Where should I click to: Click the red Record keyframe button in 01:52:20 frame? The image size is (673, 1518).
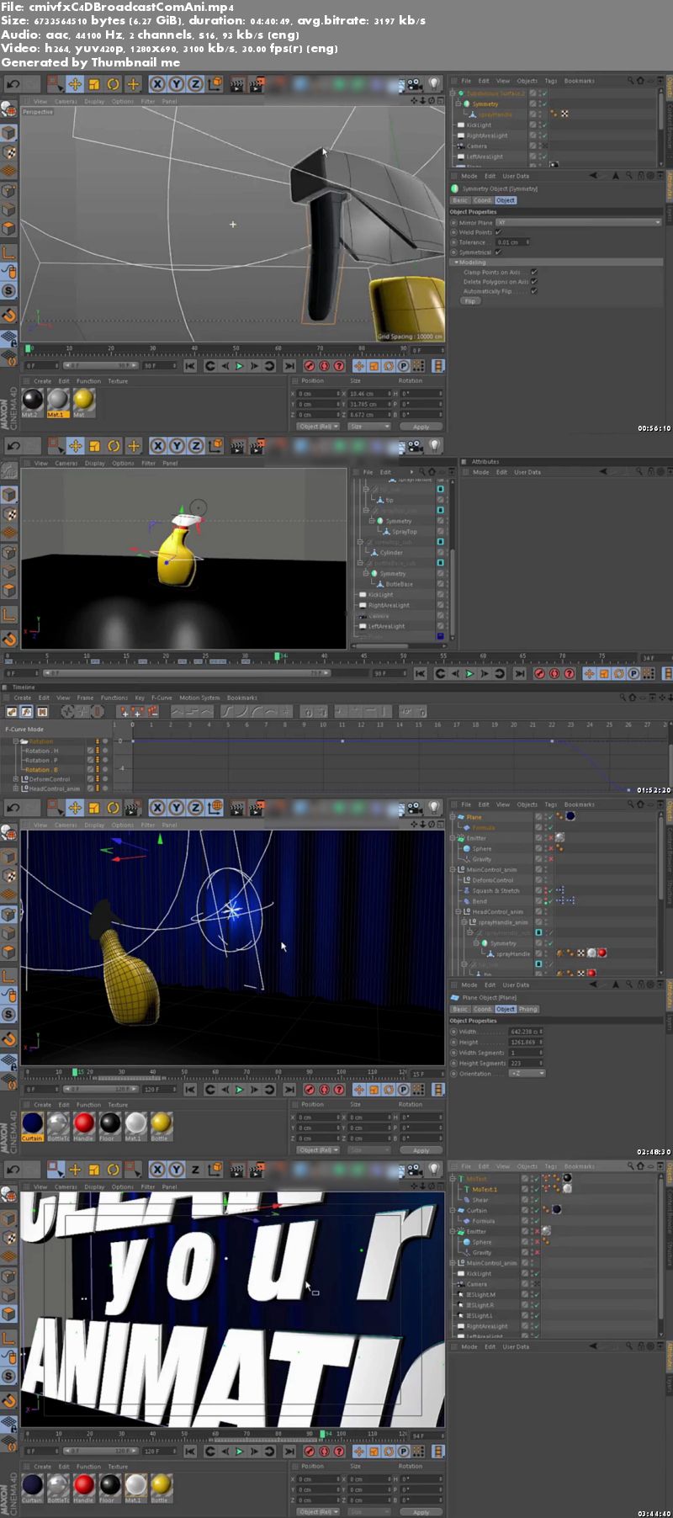pos(539,673)
